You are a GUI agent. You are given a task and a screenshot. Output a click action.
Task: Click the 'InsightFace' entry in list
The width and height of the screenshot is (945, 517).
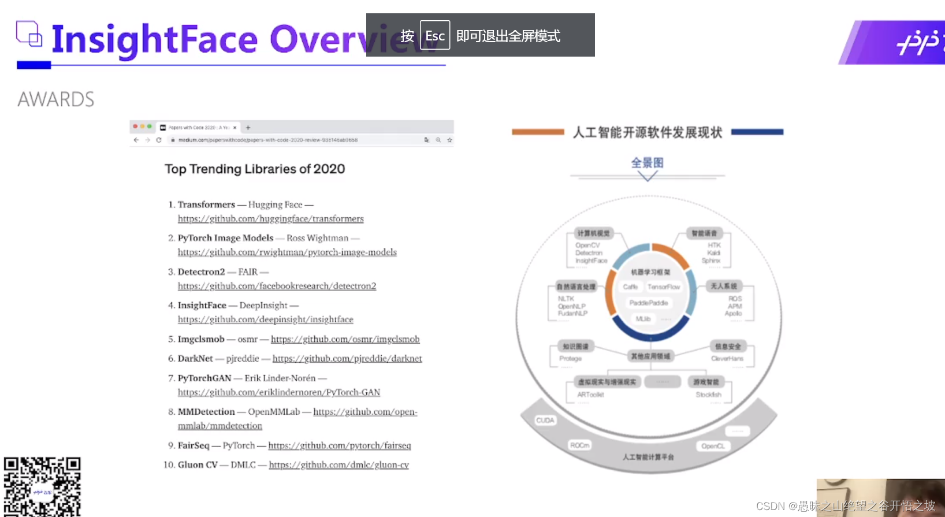pos(202,305)
